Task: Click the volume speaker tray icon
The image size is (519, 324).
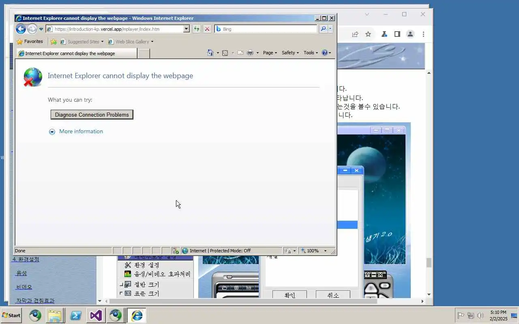Action: click(x=481, y=315)
